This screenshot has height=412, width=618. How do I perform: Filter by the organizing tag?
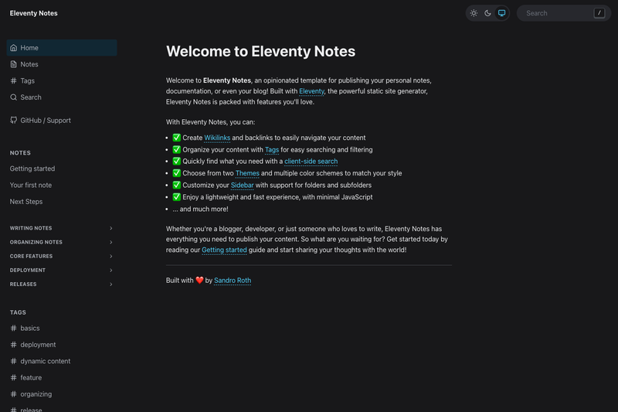click(36, 394)
